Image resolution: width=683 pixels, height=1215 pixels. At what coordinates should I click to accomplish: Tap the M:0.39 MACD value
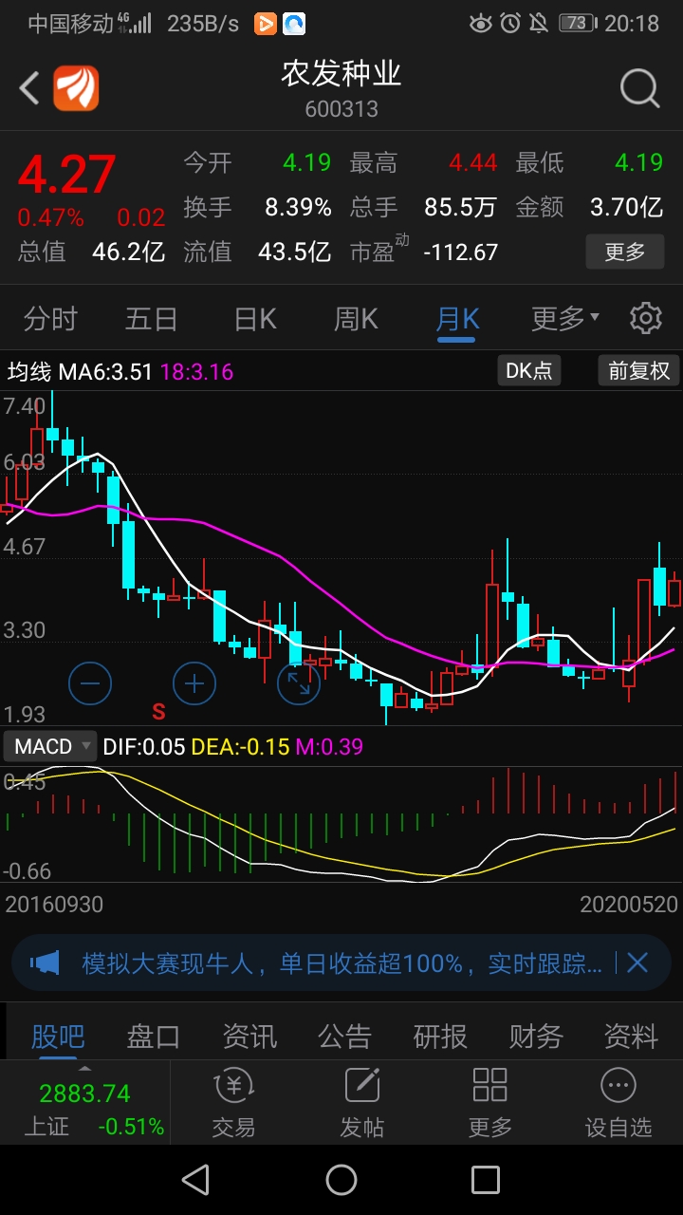[x=329, y=746]
